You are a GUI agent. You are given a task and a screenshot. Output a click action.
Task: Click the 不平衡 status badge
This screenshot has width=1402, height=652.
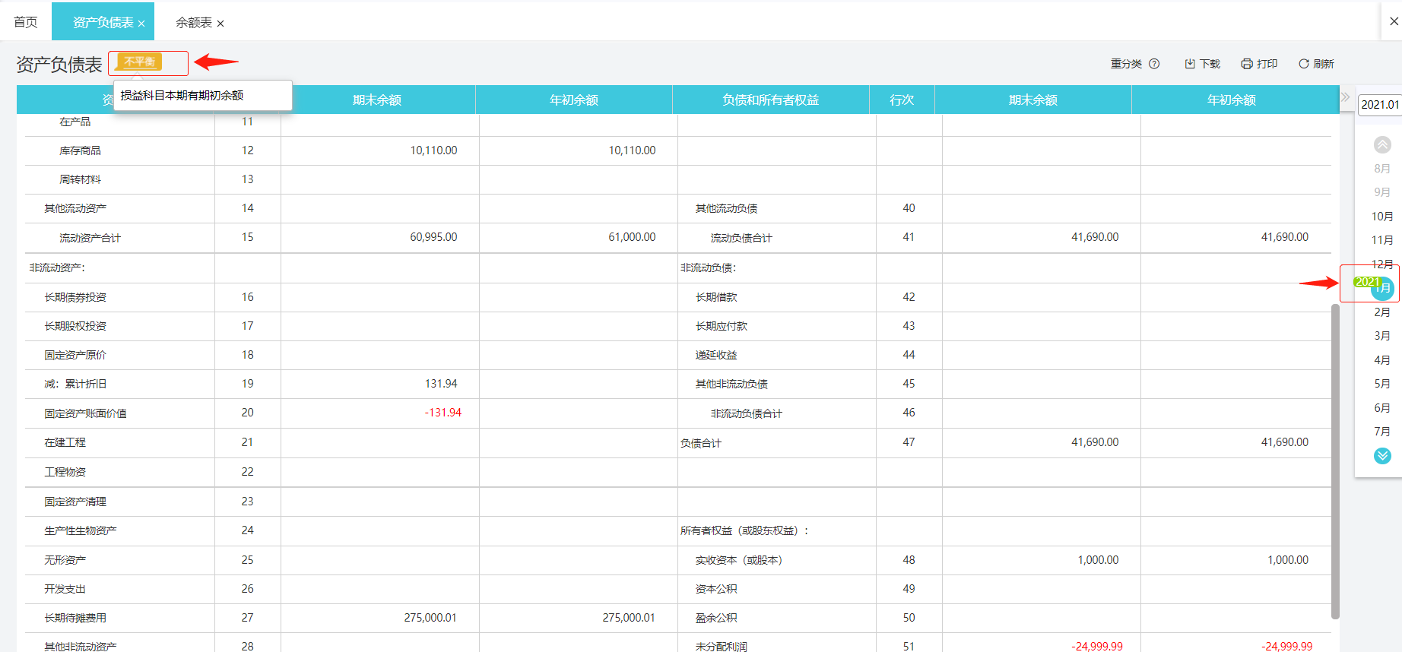coord(140,62)
